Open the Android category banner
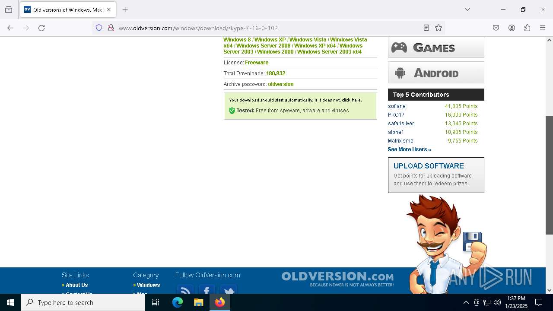 tap(436, 73)
